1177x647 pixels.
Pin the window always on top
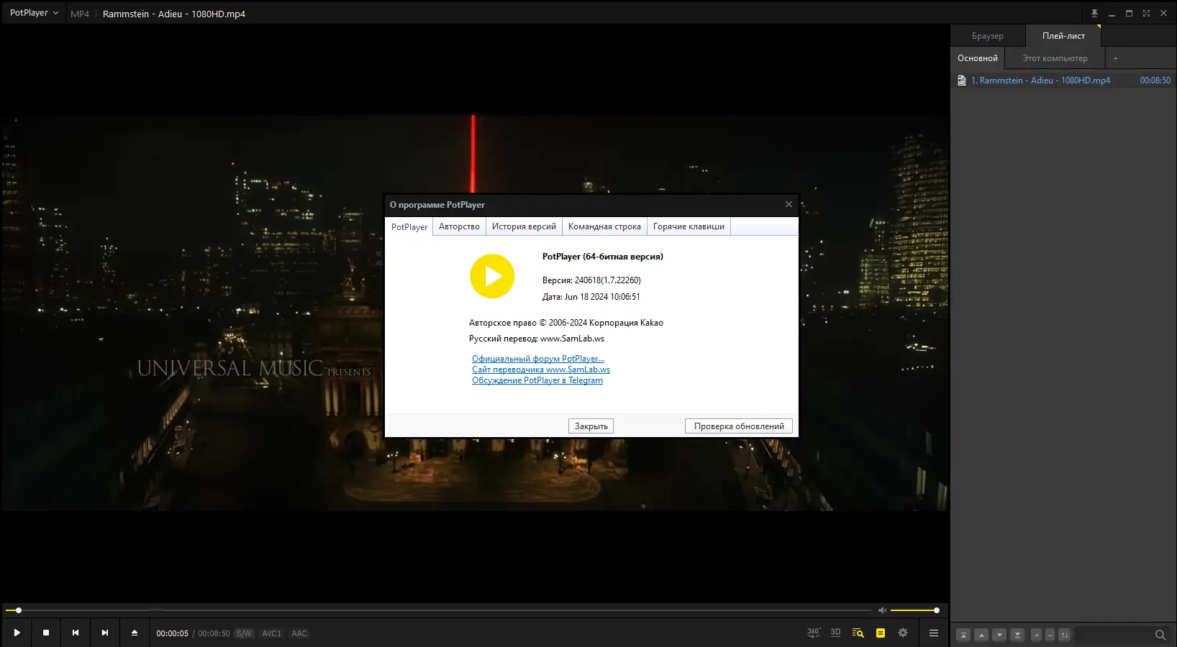tap(1094, 13)
